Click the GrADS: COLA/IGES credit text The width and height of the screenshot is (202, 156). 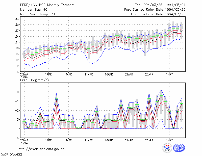tap(12, 154)
